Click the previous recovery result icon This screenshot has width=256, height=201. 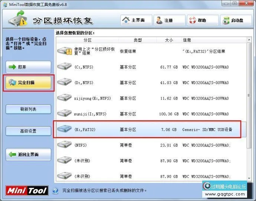[65, 51]
